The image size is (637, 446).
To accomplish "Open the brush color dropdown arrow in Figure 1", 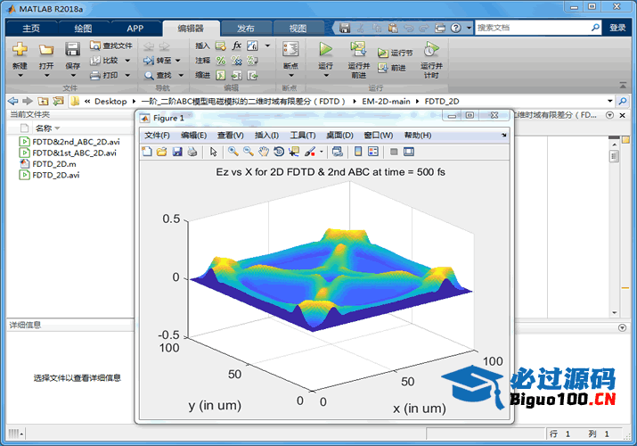I will pyautogui.click(x=322, y=152).
